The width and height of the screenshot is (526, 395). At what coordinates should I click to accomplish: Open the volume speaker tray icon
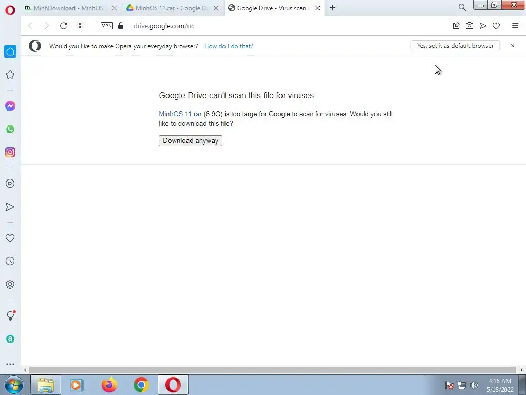point(474,385)
